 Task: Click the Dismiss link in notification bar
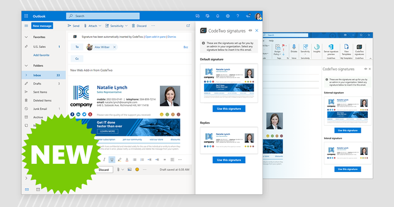tap(171, 37)
